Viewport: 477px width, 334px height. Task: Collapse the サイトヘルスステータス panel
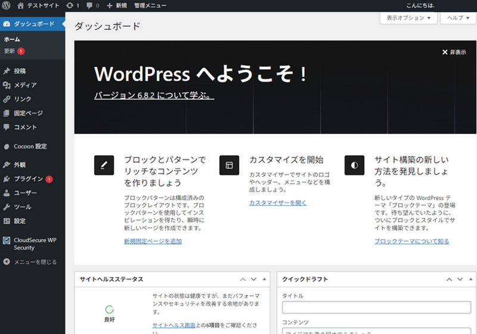point(264,279)
